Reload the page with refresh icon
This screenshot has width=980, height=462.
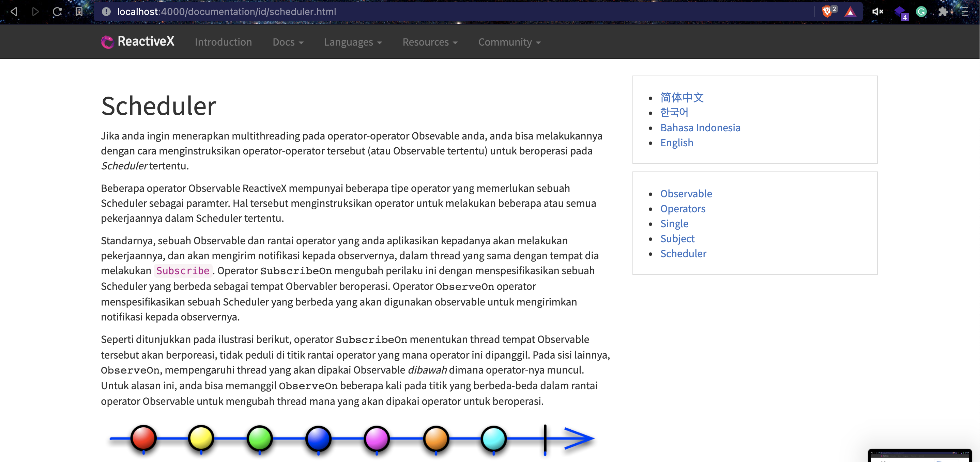57,12
